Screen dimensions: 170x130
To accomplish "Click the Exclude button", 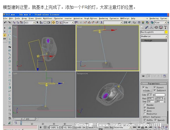I will click(x=147, y=91).
